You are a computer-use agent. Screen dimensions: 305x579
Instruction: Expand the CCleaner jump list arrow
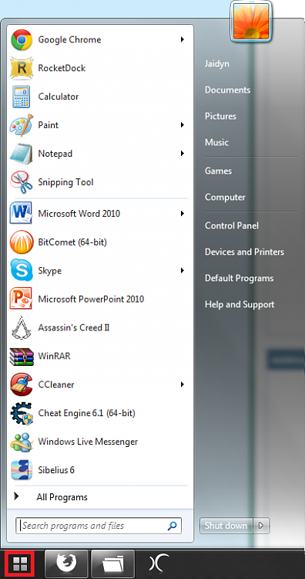tap(183, 384)
